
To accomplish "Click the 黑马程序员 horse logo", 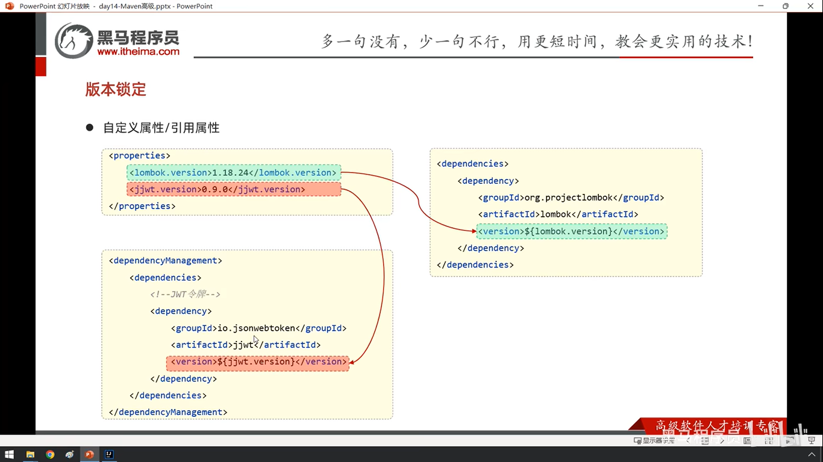I will 74,41.
